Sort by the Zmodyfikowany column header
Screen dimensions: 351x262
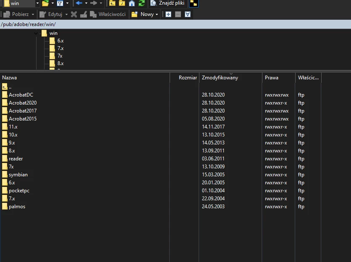231,78
